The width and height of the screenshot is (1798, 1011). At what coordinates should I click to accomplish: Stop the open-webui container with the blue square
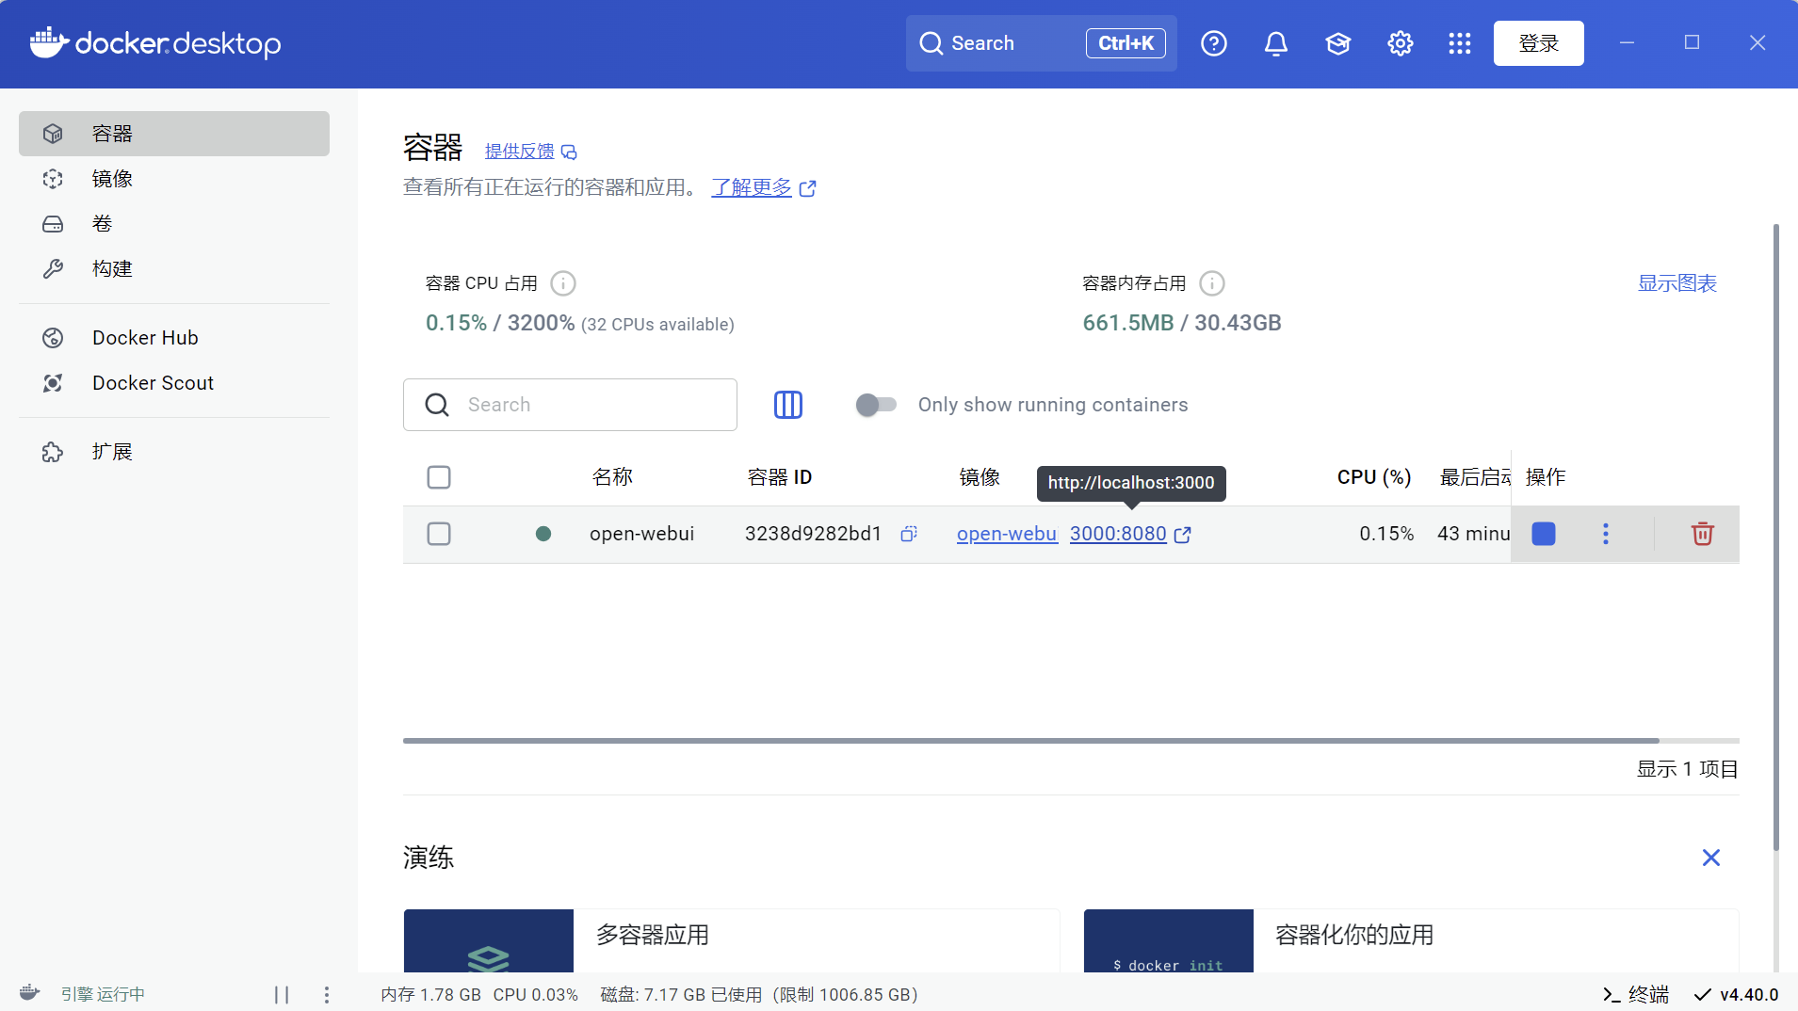tap(1543, 534)
